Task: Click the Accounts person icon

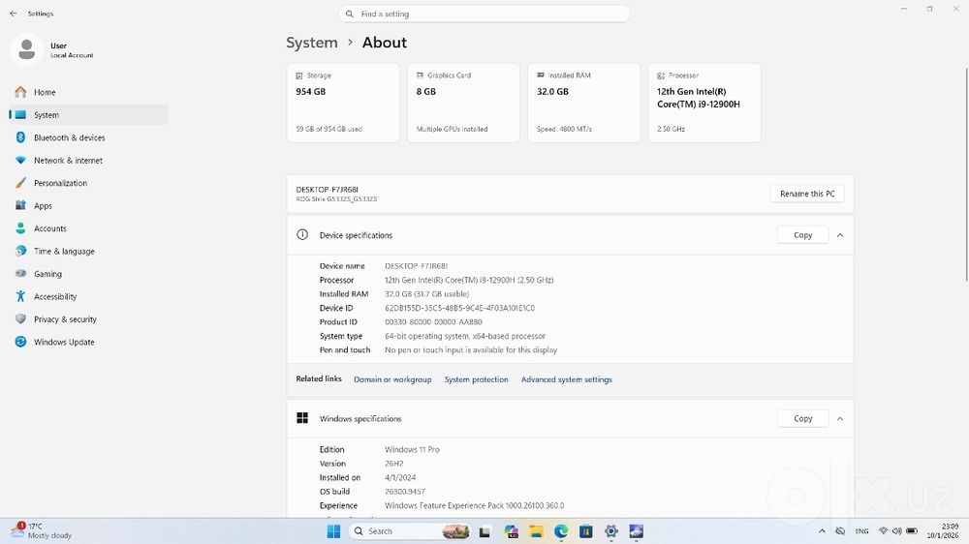Action: 20,228
